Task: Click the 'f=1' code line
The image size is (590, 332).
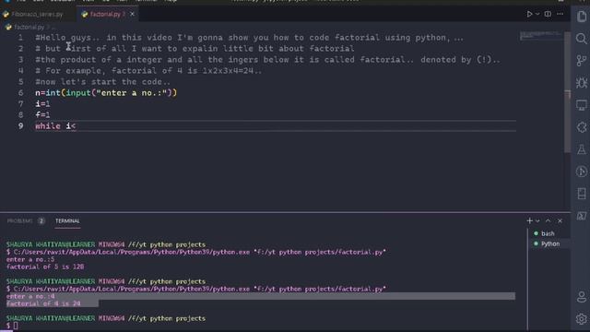Action: 42,114
